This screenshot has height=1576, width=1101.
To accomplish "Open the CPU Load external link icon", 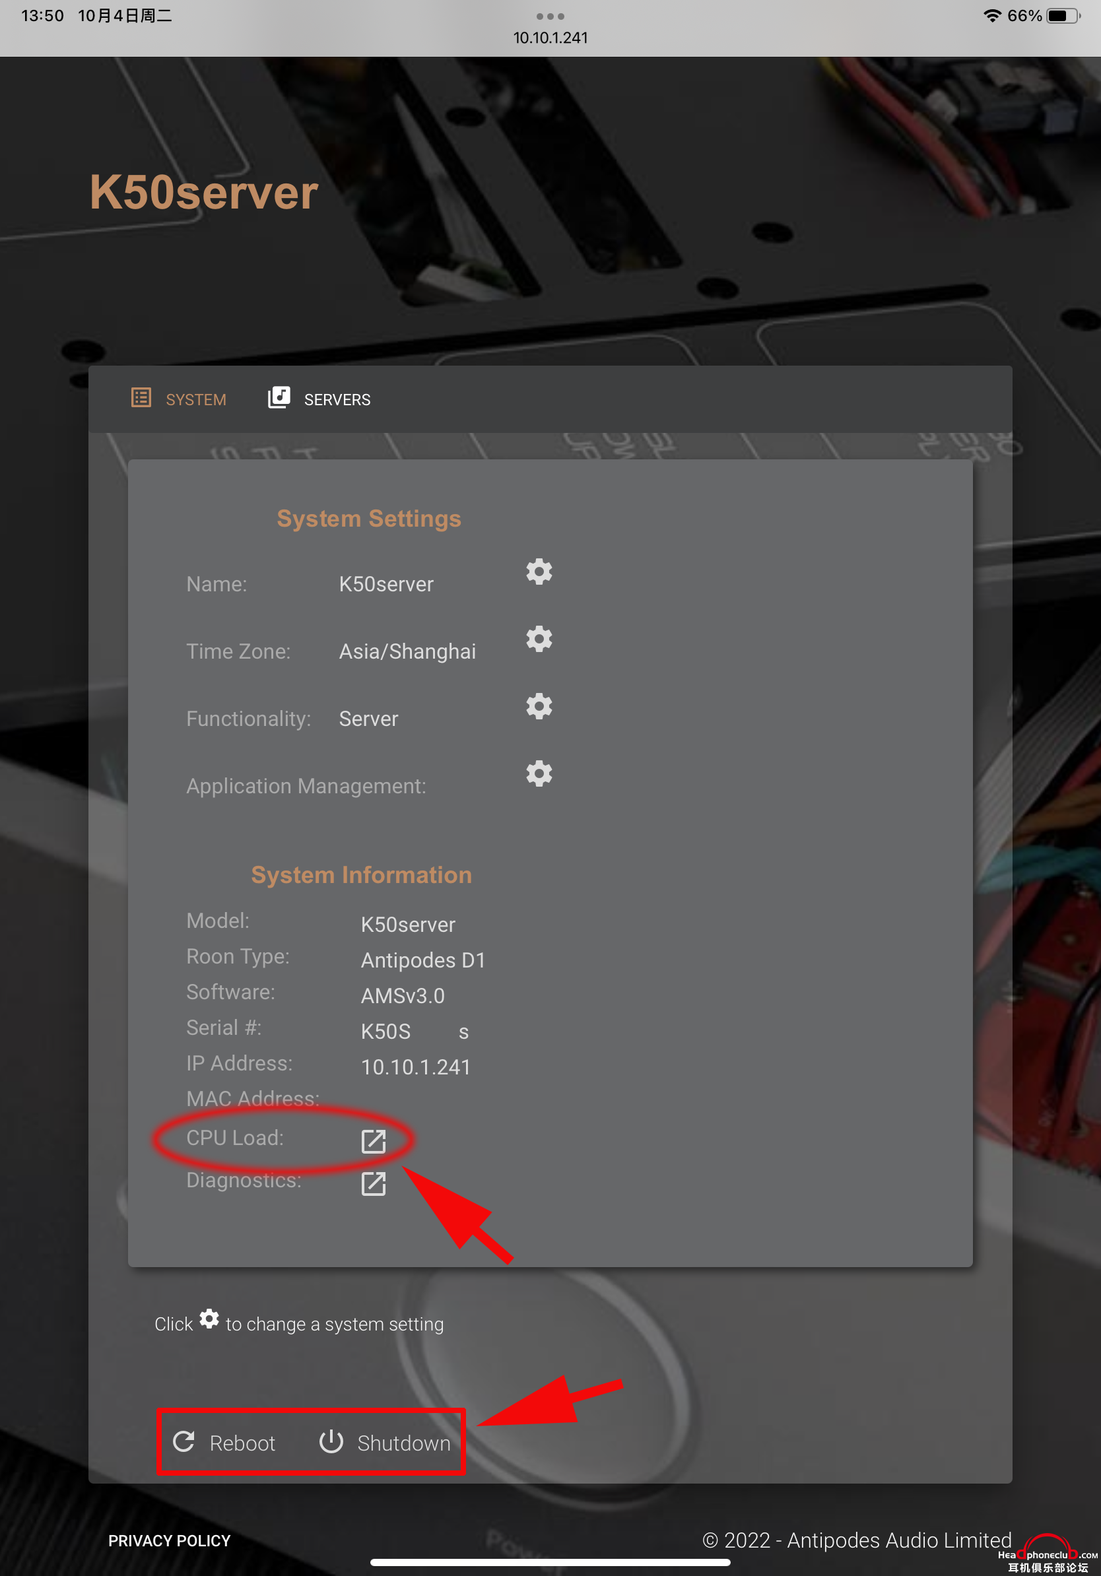I will click(x=374, y=1142).
